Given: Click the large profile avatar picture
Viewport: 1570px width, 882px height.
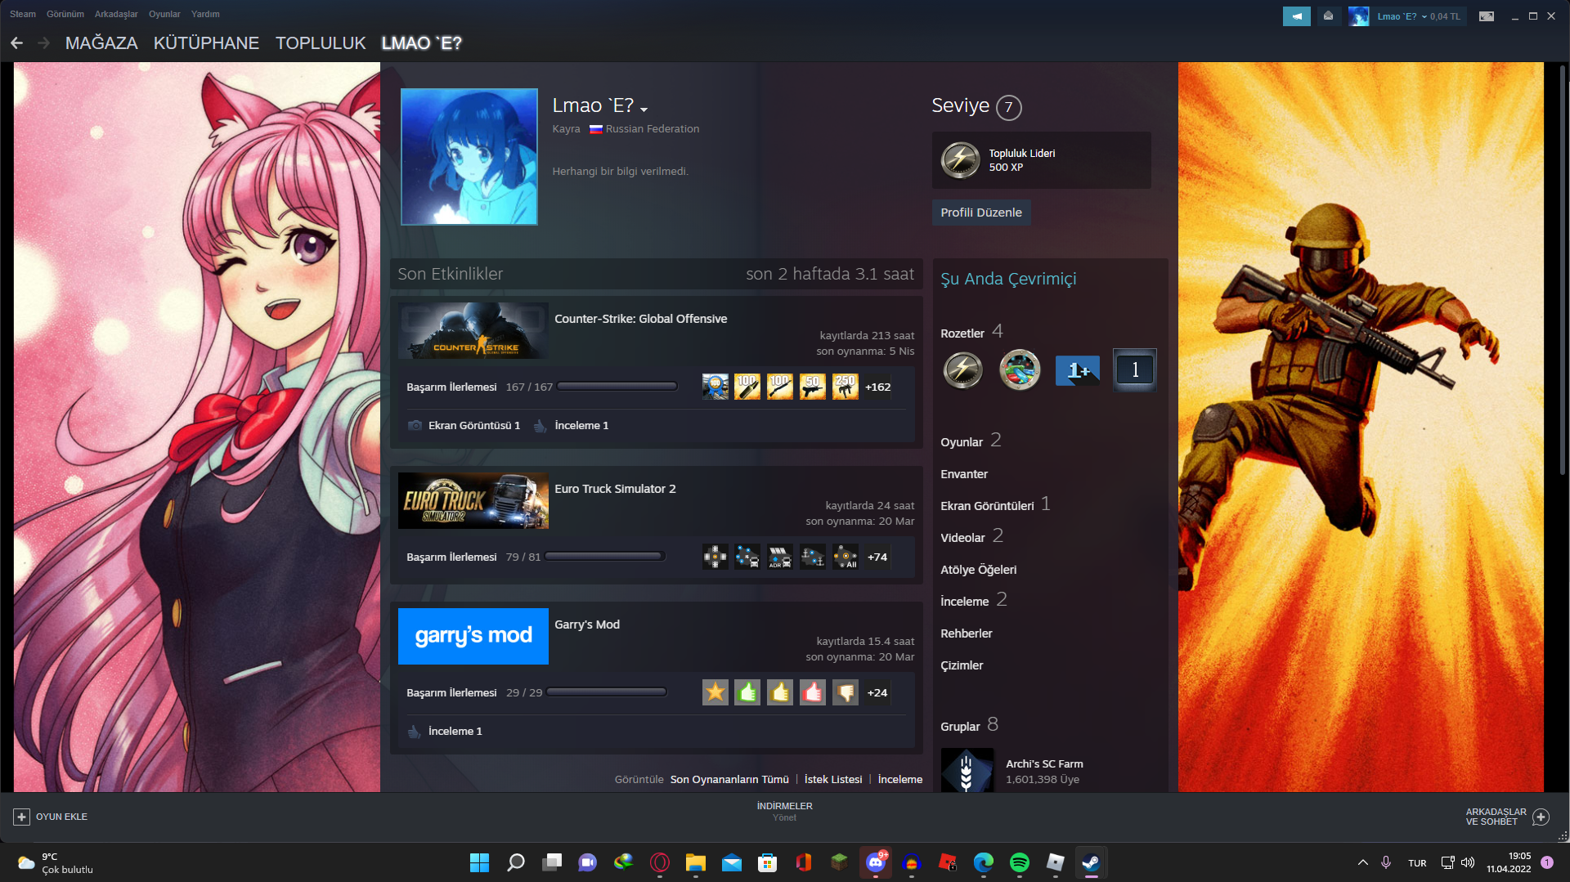Looking at the screenshot, I should [469, 157].
